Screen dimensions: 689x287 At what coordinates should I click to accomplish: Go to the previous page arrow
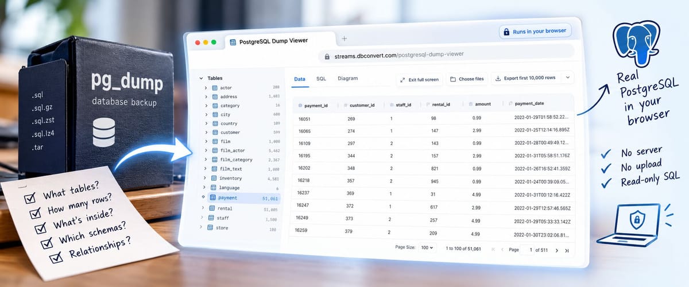tap(502, 250)
